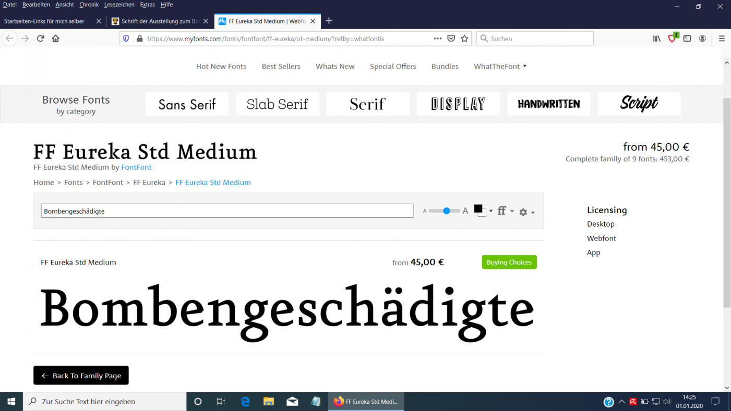The image size is (731, 411).
Task: Open the Firefox library icon
Action: [x=657, y=39]
